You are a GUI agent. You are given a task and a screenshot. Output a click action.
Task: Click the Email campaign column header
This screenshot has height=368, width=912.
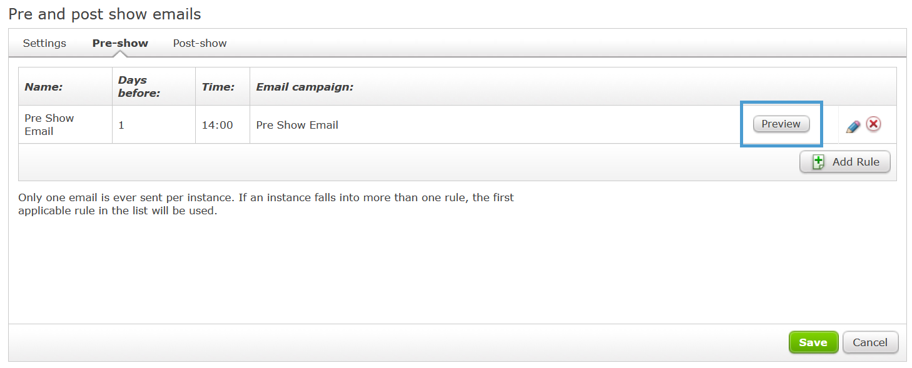pos(305,87)
